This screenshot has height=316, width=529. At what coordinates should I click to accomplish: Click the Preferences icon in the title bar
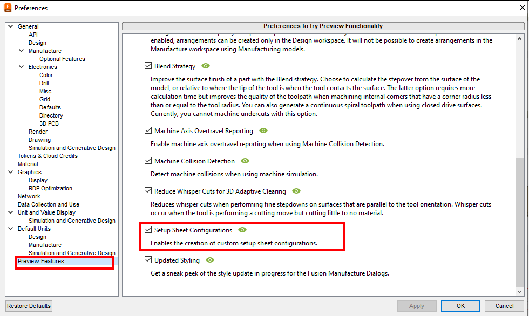6,8
